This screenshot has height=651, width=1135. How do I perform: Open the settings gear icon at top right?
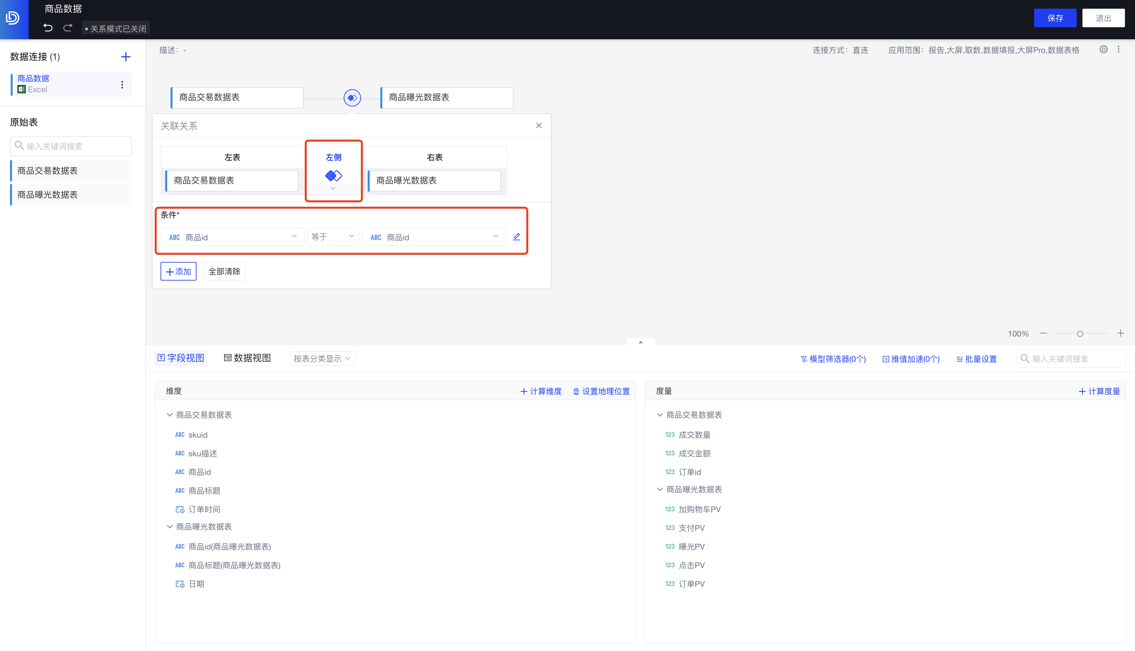click(x=1104, y=50)
